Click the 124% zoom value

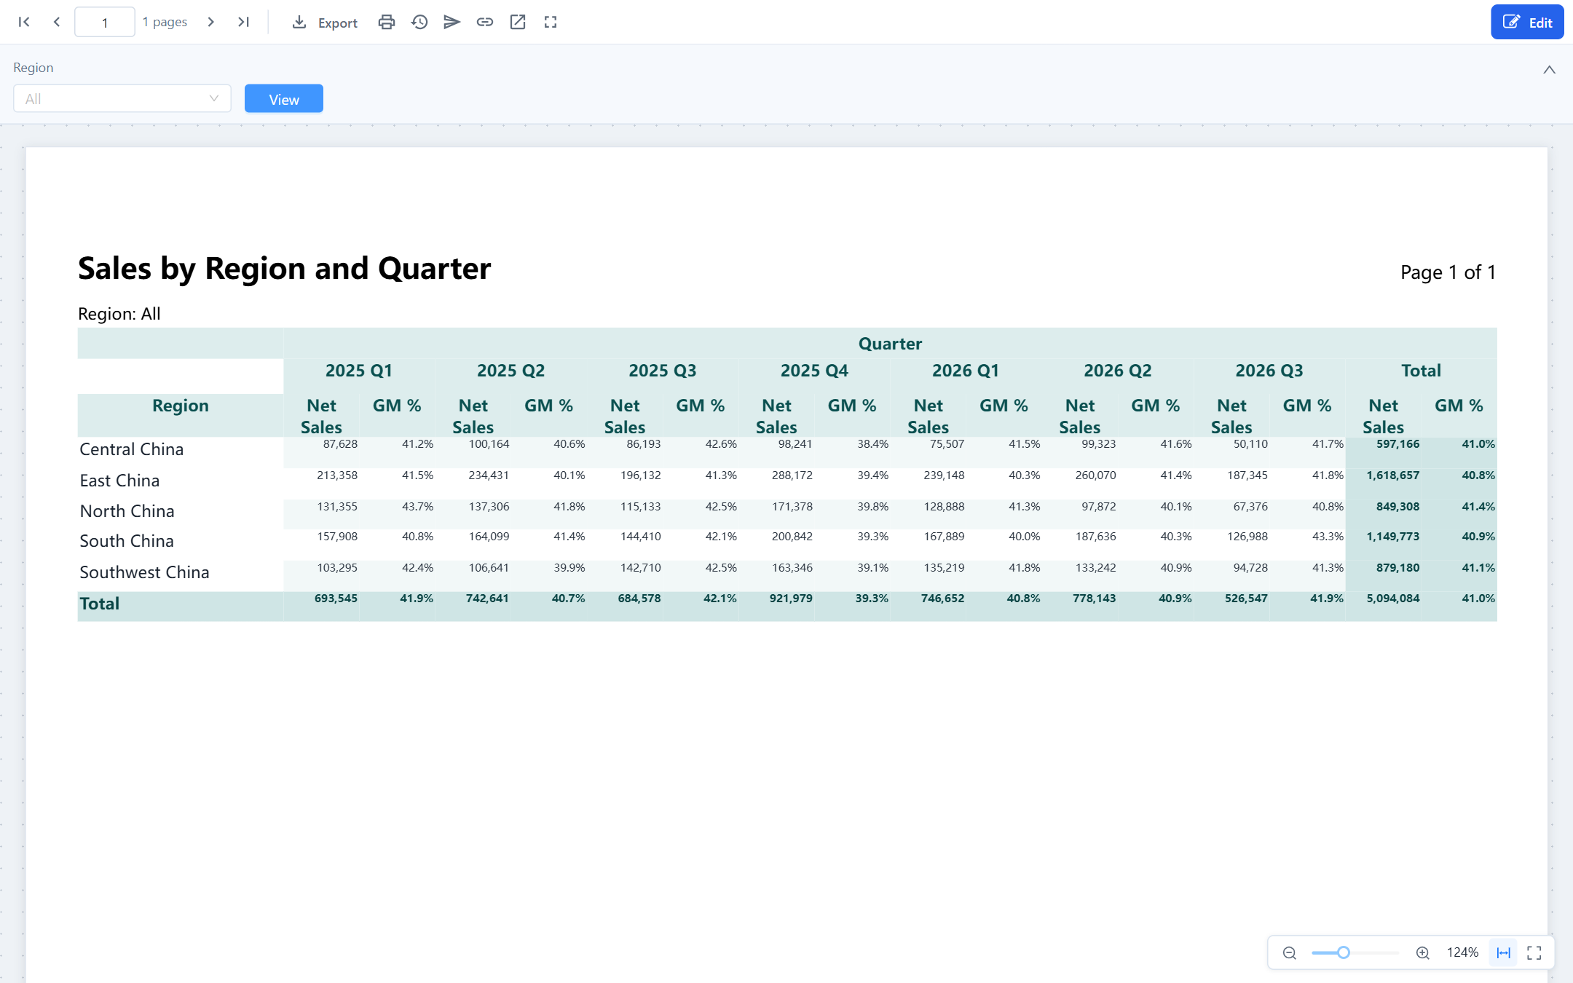pyautogui.click(x=1462, y=952)
